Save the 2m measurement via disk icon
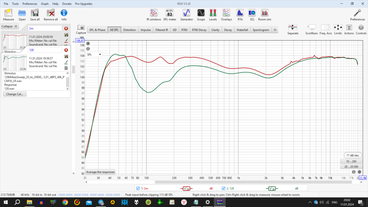The image size is (368, 207). (66, 35)
